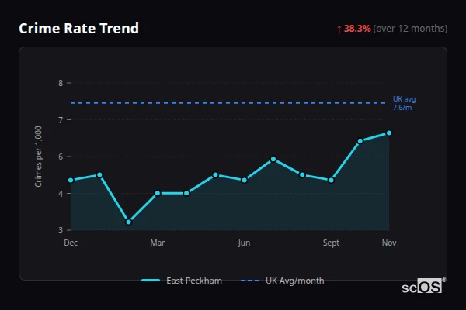Select the Mar data point on line
Image resolution: width=466 pixels, height=310 pixels.
(x=158, y=193)
